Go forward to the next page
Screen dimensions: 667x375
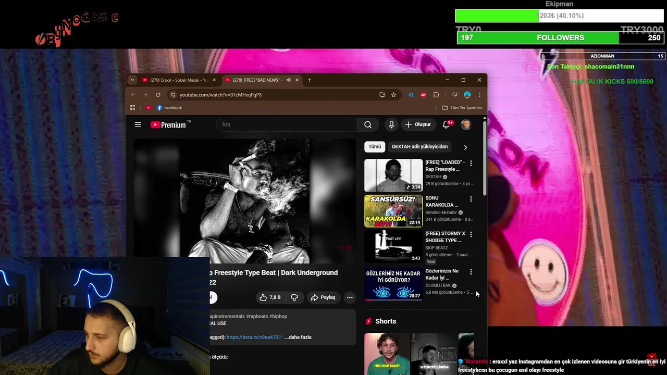(x=145, y=95)
